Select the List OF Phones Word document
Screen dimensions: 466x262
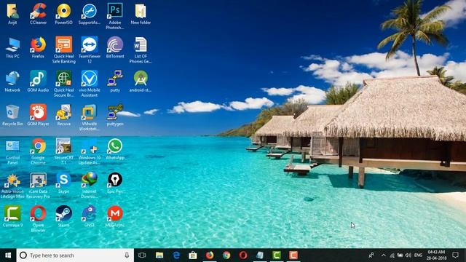[x=141, y=50]
